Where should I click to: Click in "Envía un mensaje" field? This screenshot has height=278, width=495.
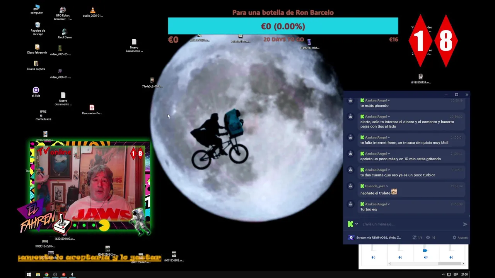[411, 224]
